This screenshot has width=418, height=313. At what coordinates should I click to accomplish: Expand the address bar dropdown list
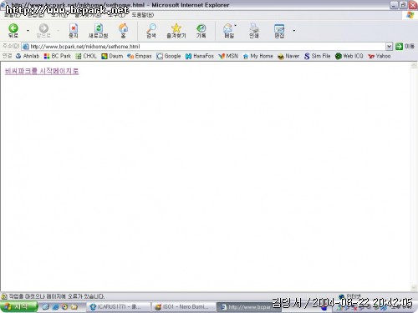389,47
